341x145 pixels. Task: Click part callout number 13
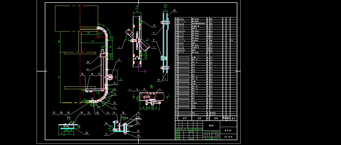[x=115, y=89]
